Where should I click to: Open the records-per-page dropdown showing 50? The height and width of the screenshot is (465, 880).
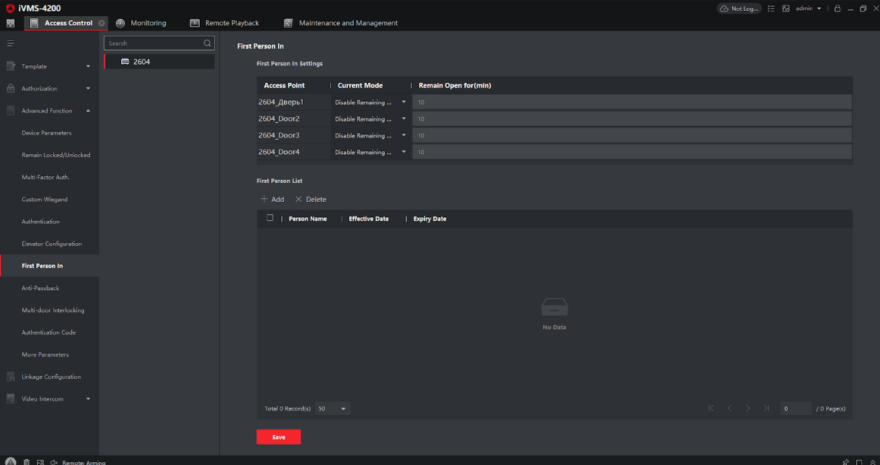pos(332,408)
